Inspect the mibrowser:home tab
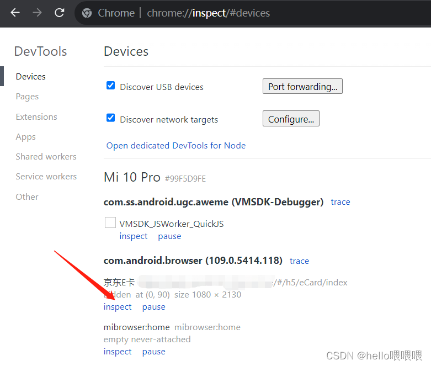The height and width of the screenshot is (366, 431). pos(118,352)
